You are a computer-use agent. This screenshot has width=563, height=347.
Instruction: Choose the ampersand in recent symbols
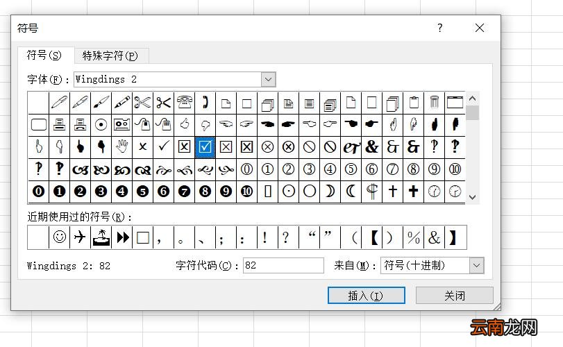[x=434, y=237]
